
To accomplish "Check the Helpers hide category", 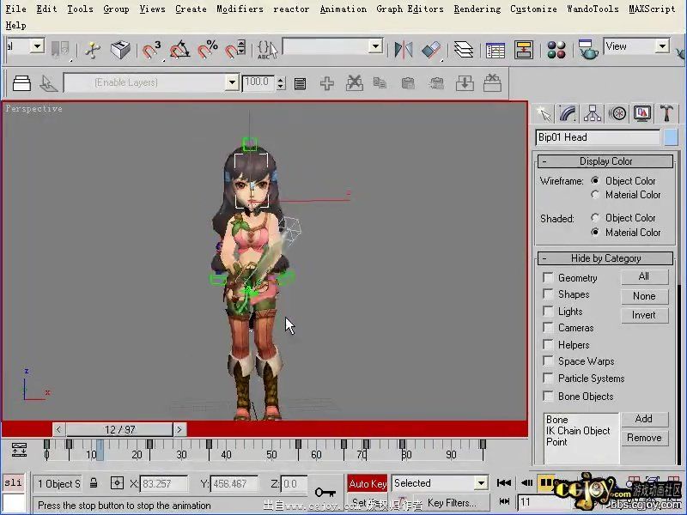I will 548,345.
